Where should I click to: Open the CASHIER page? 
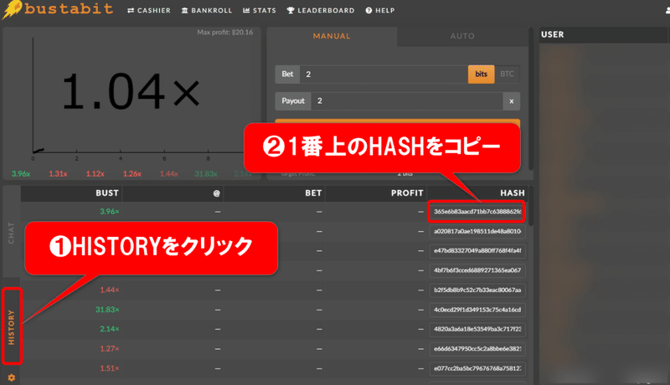point(149,10)
